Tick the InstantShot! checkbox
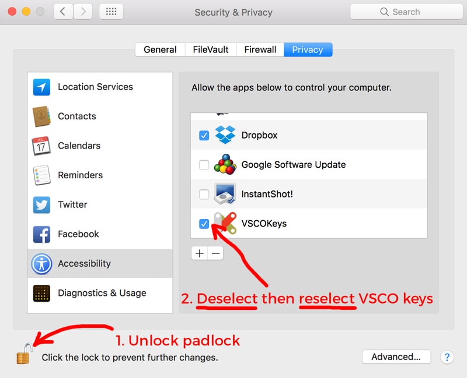The height and width of the screenshot is (378, 467). [204, 194]
